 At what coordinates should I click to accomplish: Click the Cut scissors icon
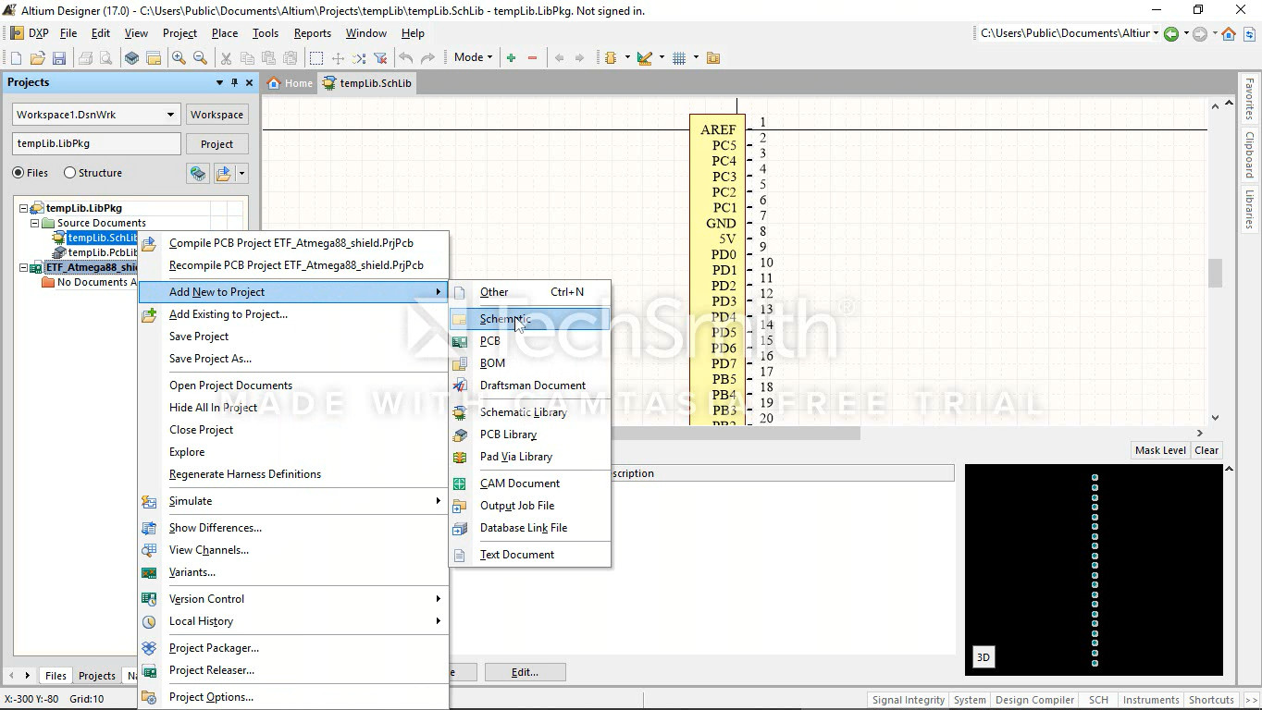[x=225, y=57]
